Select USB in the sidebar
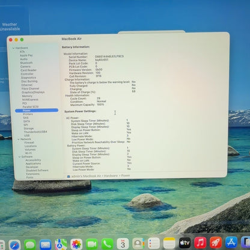Image resolution: width=250 pixels, height=250 pixels. [26, 136]
